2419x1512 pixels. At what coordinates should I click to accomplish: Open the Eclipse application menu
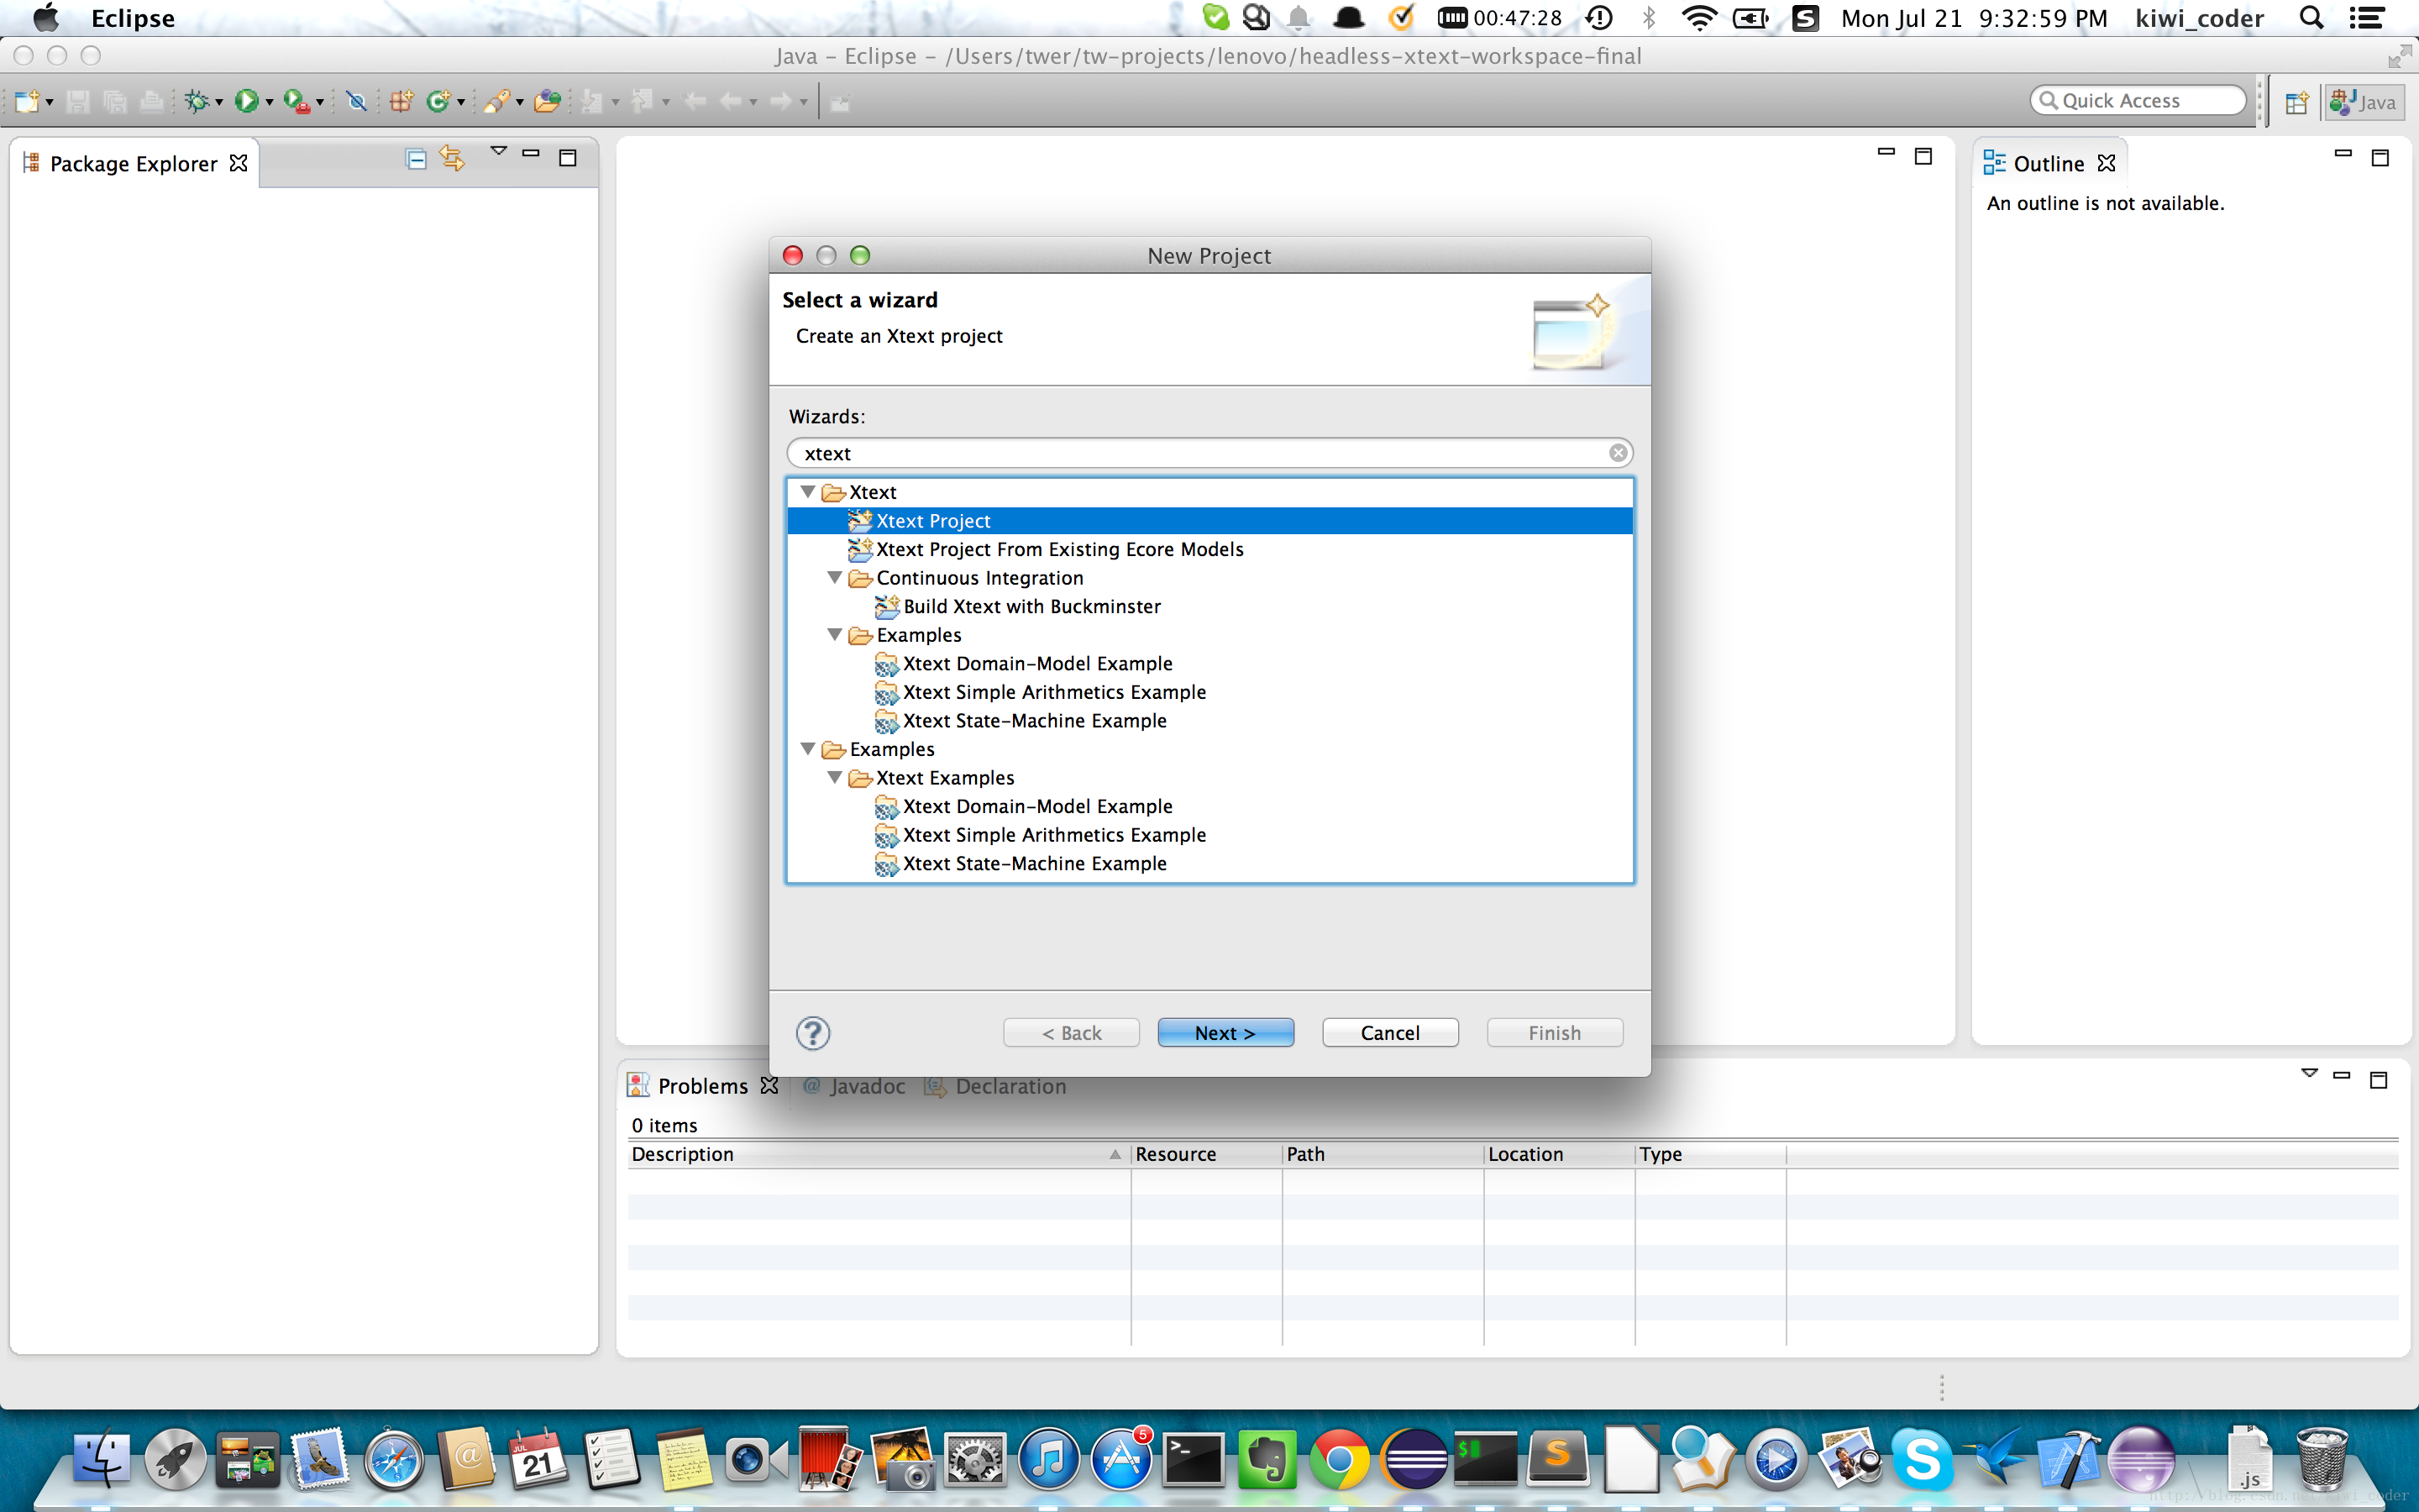tap(133, 18)
